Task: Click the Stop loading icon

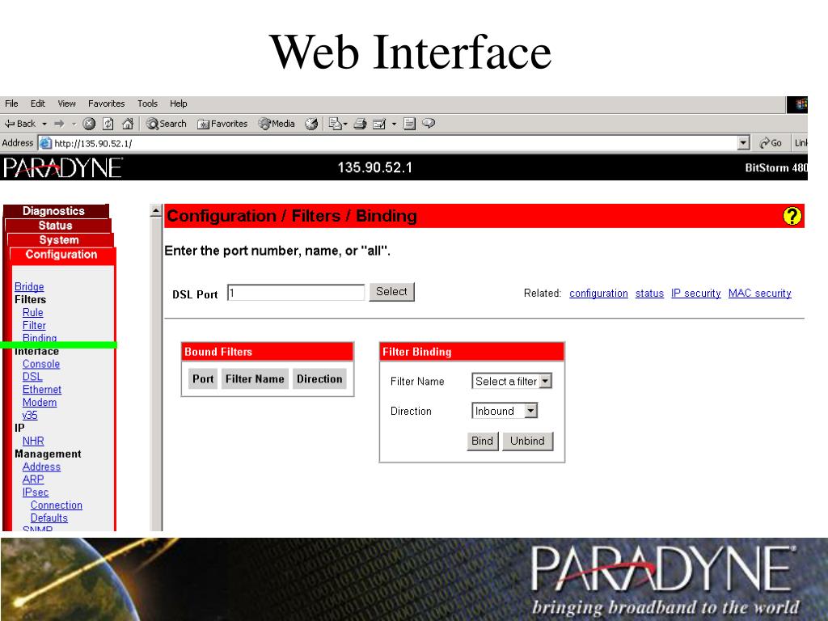Action: 89,124
